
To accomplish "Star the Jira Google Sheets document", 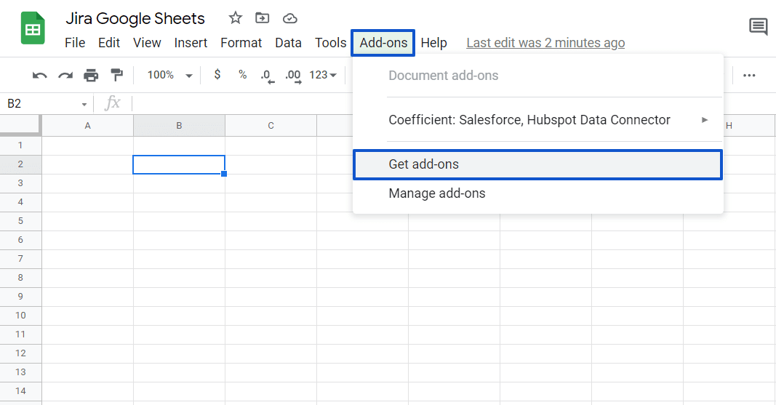I will coord(235,18).
